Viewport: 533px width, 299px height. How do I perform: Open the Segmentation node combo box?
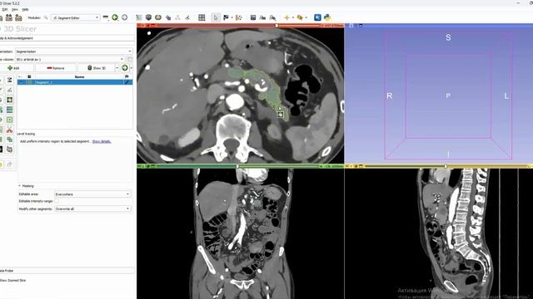pos(74,51)
